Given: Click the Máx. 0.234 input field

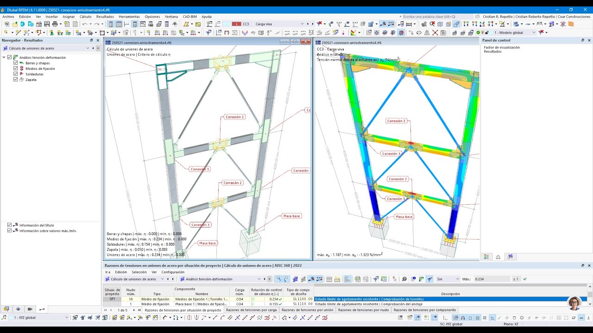Looking at the screenshot, I should 492,279.
